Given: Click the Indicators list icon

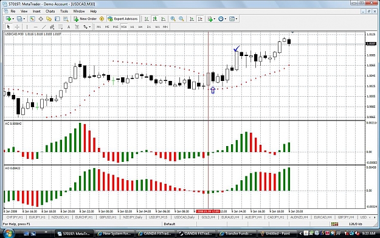Looking at the screenshot, I should (210, 19).
